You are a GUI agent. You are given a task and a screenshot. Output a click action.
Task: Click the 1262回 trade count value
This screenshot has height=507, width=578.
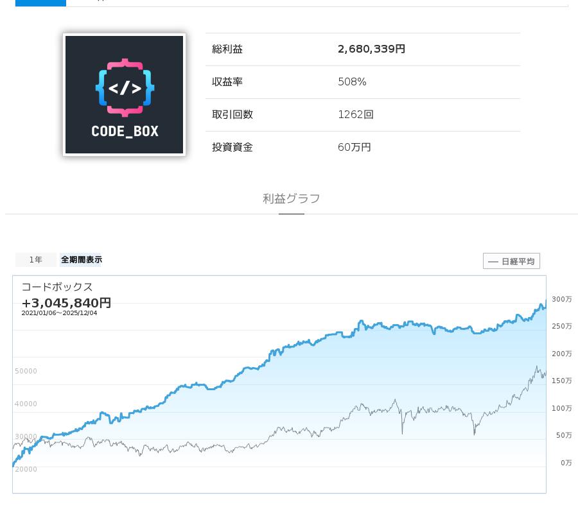click(x=355, y=115)
